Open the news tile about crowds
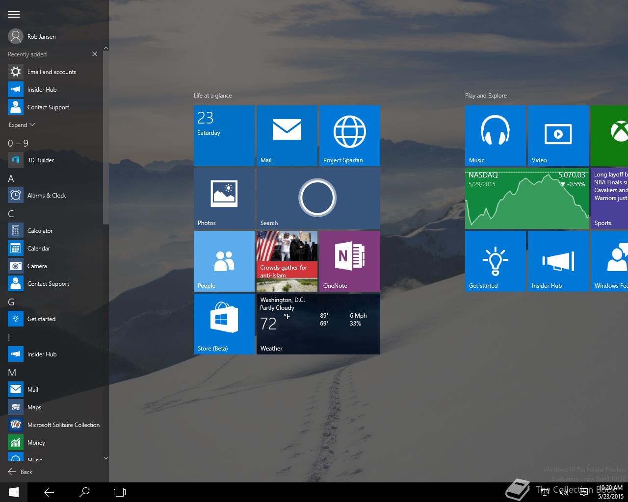The width and height of the screenshot is (628, 502). [287, 261]
